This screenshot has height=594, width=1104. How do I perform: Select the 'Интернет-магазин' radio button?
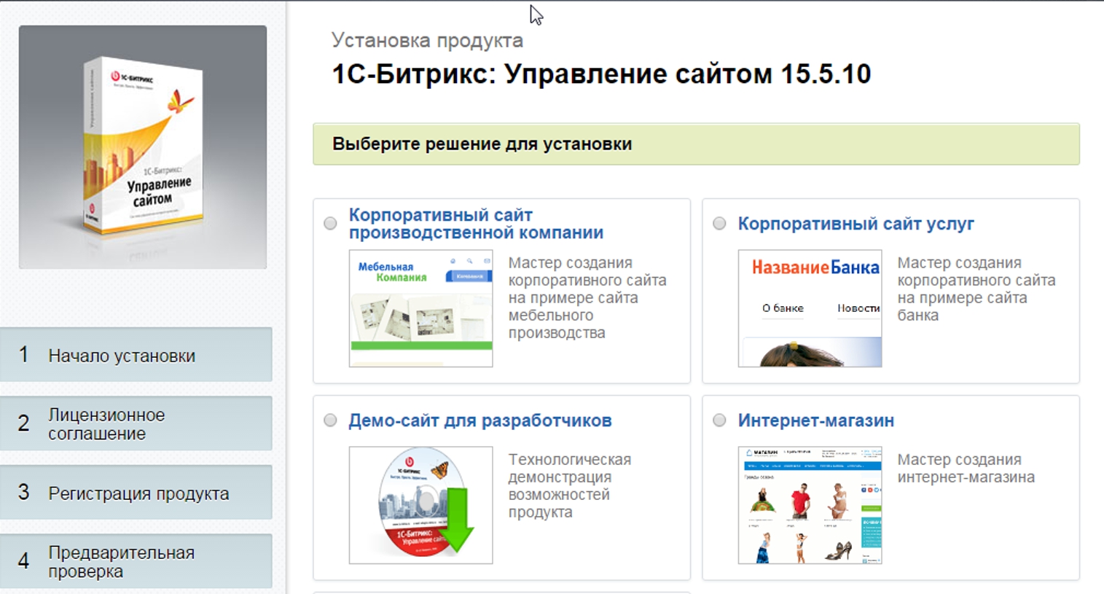click(719, 421)
